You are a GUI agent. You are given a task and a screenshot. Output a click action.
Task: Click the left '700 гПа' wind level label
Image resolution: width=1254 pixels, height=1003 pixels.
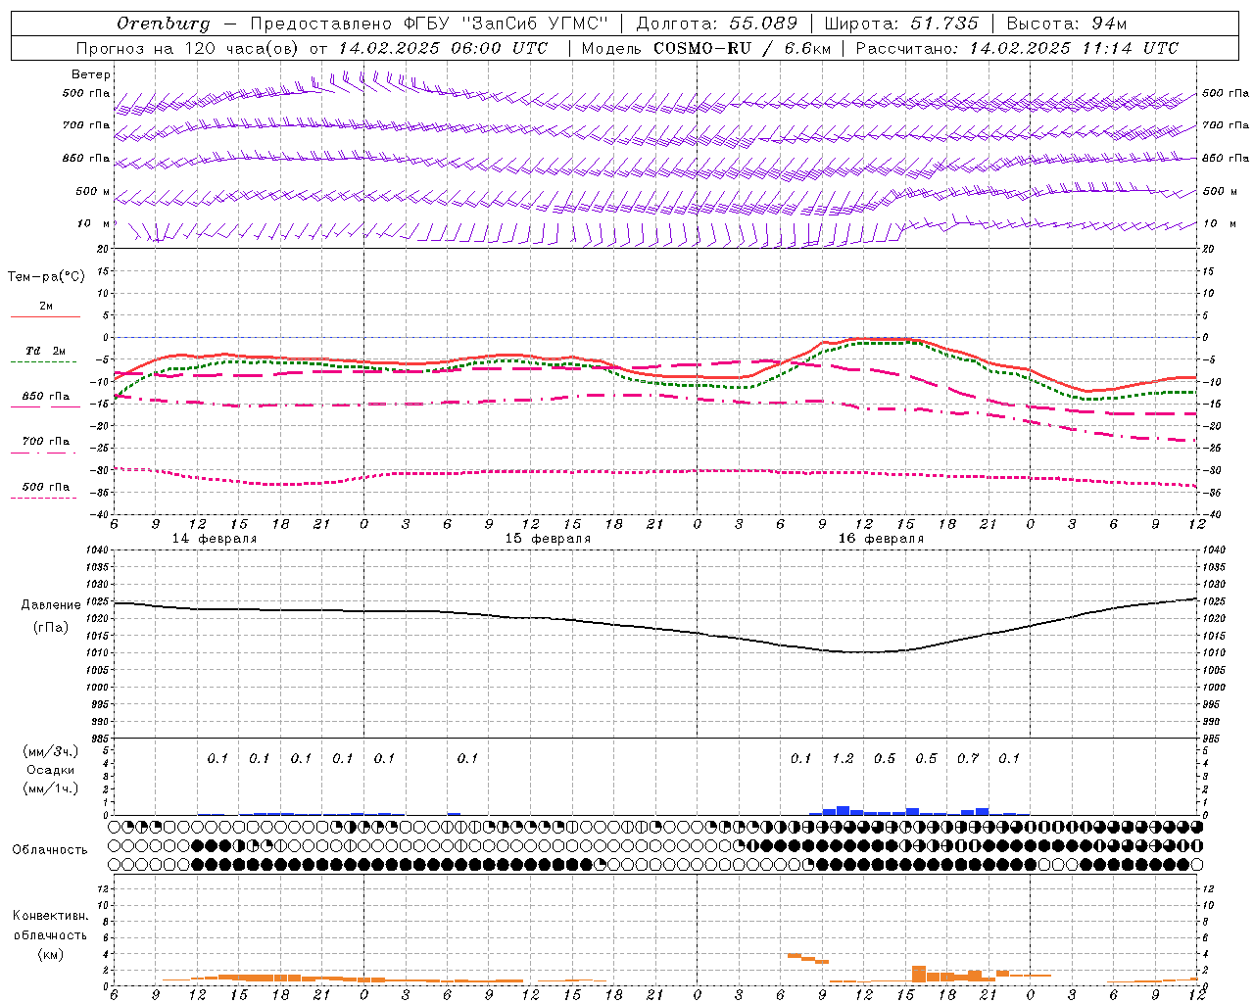pos(86,125)
